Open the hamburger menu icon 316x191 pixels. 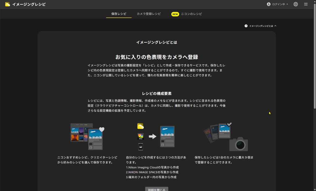pyautogui.click(x=306, y=4)
